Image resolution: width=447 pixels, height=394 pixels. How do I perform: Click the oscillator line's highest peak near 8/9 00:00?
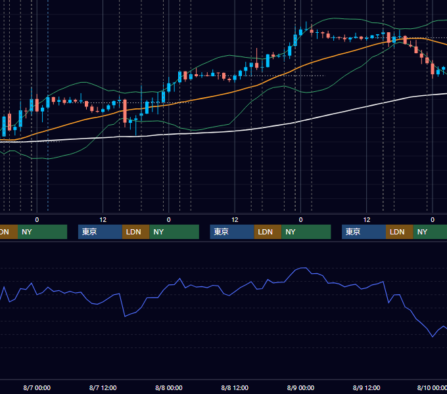tap(303, 268)
